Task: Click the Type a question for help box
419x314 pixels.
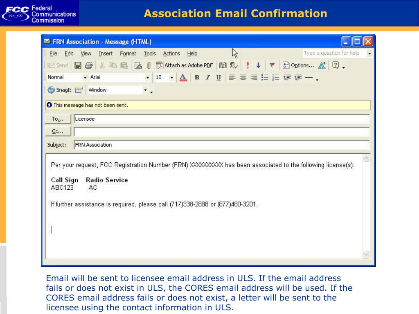Action: [x=334, y=53]
